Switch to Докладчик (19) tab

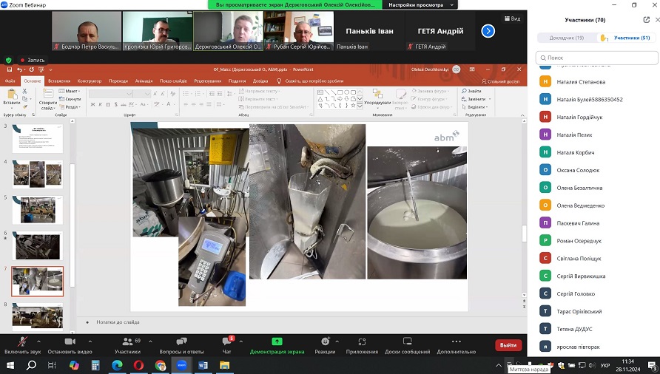point(567,38)
